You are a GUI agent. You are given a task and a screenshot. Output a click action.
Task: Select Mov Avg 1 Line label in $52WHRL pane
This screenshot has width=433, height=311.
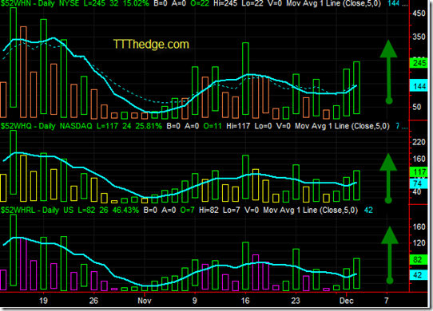[x=311, y=210]
